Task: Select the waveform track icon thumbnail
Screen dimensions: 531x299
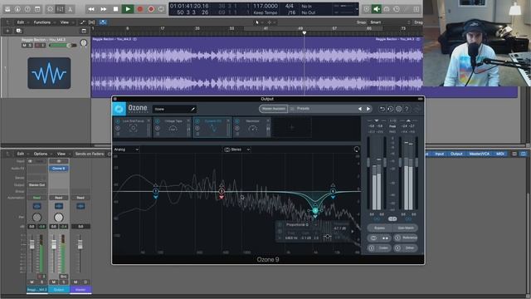Action: tap(49, 73)
